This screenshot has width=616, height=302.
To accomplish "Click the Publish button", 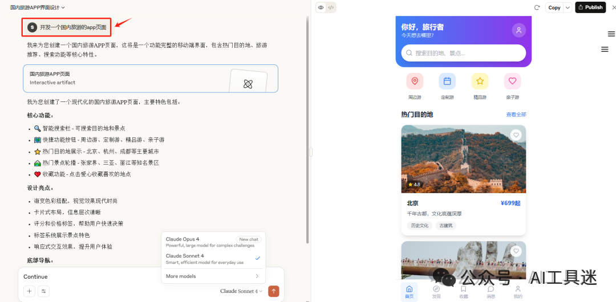I will click(x=590, y=7).
